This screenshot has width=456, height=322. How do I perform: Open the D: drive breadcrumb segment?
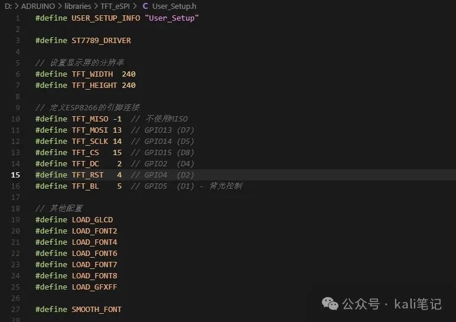pyautogui.click(x=8, y=6)
